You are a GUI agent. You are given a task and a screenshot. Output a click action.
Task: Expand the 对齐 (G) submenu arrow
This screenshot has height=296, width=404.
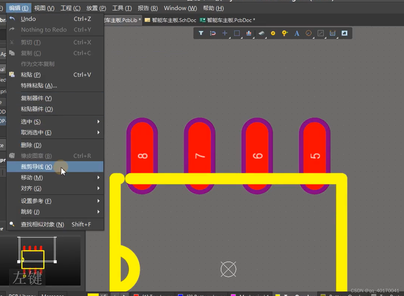point(98,188)
